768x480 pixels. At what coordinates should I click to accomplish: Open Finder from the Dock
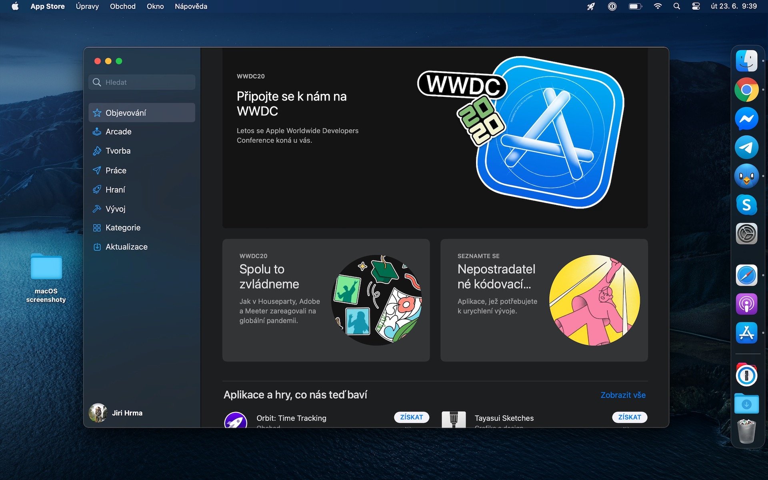click(746, 61)
